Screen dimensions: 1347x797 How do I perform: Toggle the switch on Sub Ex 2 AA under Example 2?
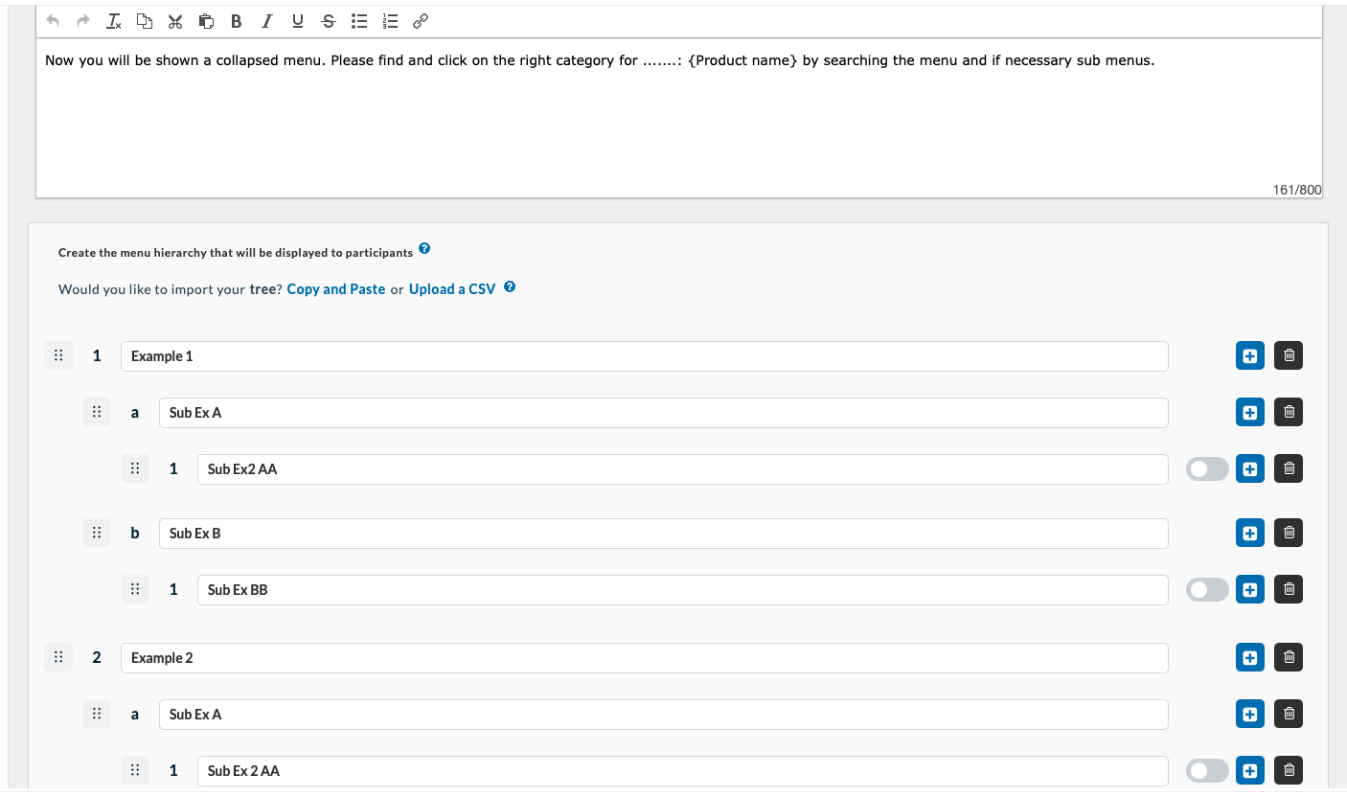tap(1206, 770)
